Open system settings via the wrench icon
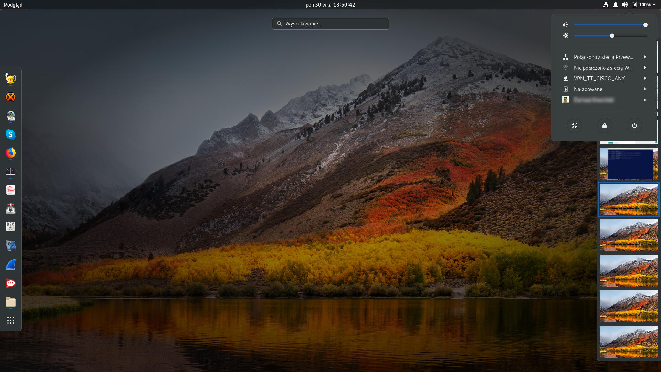The image size is (661, 372). coord(575,126)
